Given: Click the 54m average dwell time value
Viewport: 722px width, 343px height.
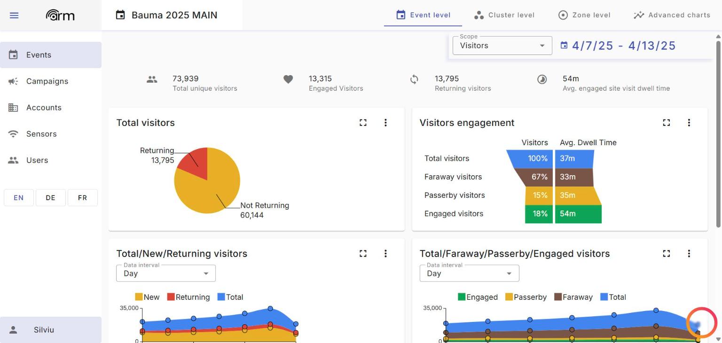Looking at the screenshot, I should [x=571, y=78].
